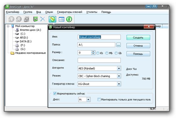Open the Группа menu
The image size is (176, 118).
coord(28,12)
